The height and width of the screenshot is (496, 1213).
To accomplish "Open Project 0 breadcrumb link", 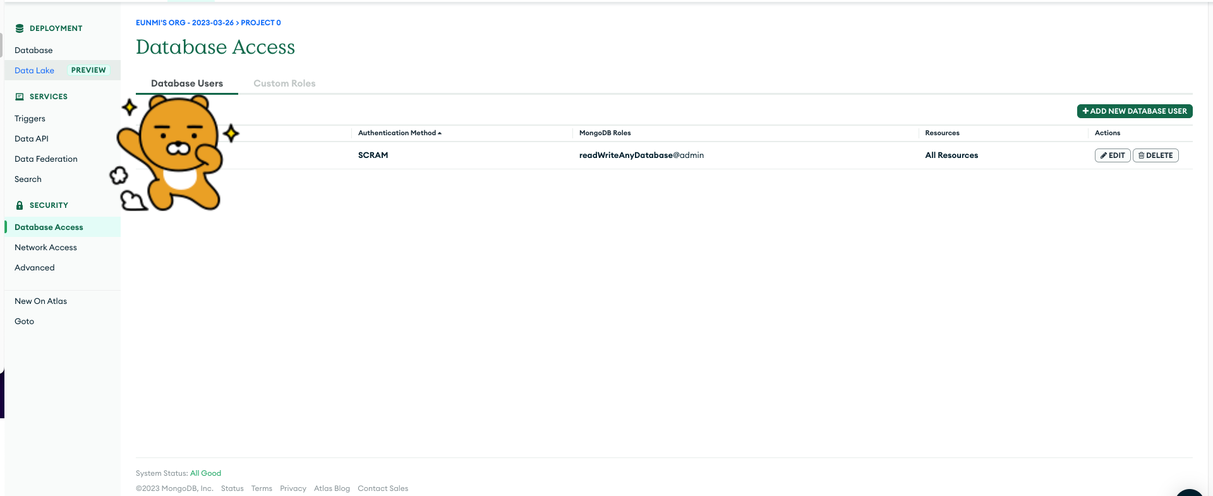I will 261,23.
